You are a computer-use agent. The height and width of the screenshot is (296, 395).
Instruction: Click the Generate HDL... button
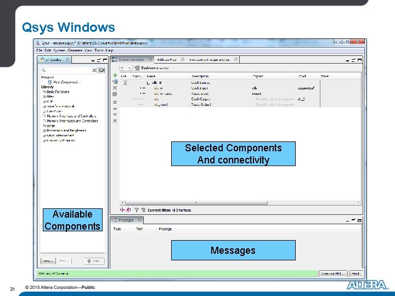pos(333,274)
